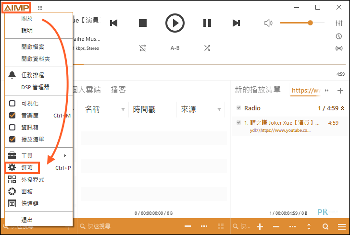350x235 pixels.
Task: Click the radio capture broadcast icon
Action: click(x=339, y=48)
